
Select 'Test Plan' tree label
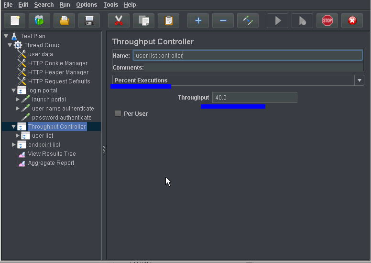33,36
